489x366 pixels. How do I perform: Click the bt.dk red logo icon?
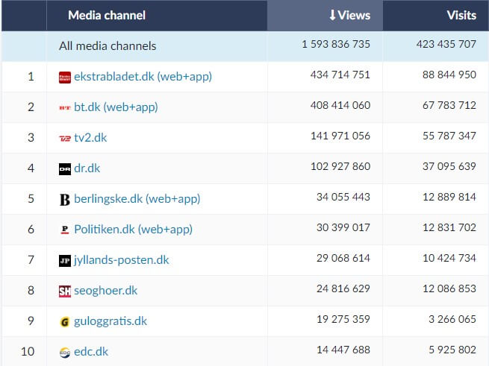pos(64,108)
